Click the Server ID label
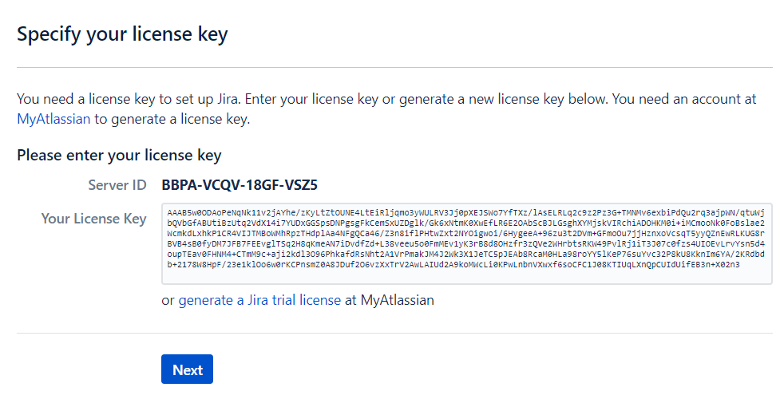784x403 pixels. coord(117,185)
